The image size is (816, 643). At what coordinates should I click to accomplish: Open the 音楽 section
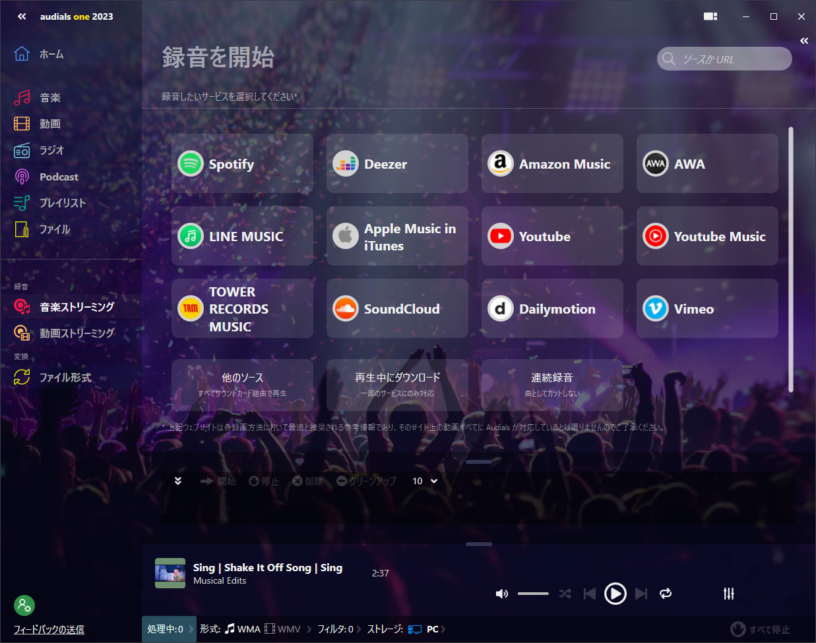(38, 98)
